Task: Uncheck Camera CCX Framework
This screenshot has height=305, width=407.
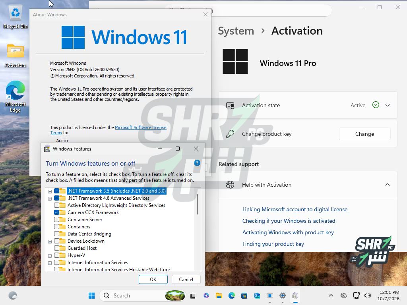Action: click(56, 212)
